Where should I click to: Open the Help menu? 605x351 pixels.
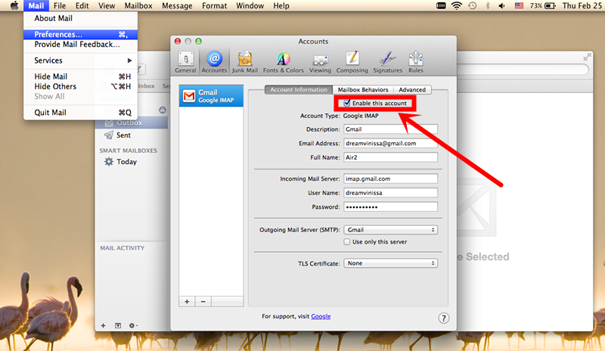click(x=281, y=6)
